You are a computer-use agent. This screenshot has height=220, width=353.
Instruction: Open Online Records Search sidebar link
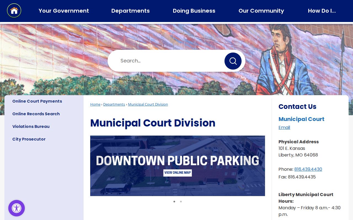36,114
